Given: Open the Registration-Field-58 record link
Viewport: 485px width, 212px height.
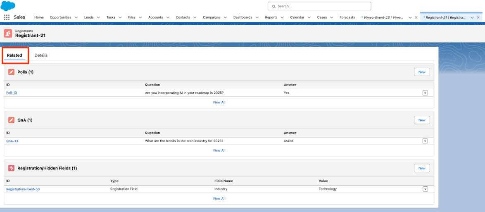Looking at the screenshot, I should tap(23, 189).
